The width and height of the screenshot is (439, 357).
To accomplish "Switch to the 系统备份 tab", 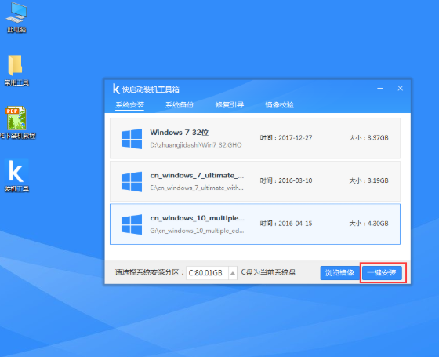I will point(180,105).
